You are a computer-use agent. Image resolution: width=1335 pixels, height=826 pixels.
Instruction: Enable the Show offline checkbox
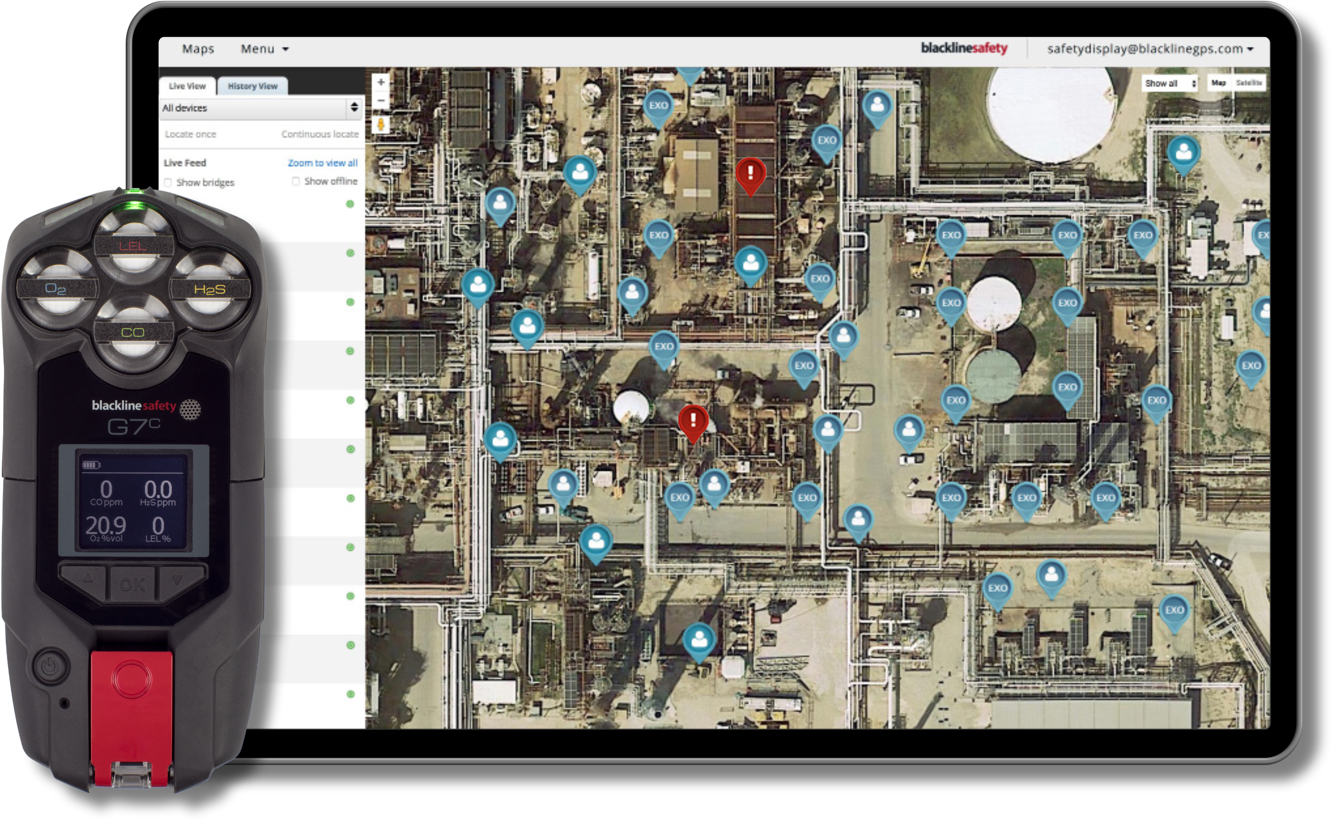click(296, 181)
